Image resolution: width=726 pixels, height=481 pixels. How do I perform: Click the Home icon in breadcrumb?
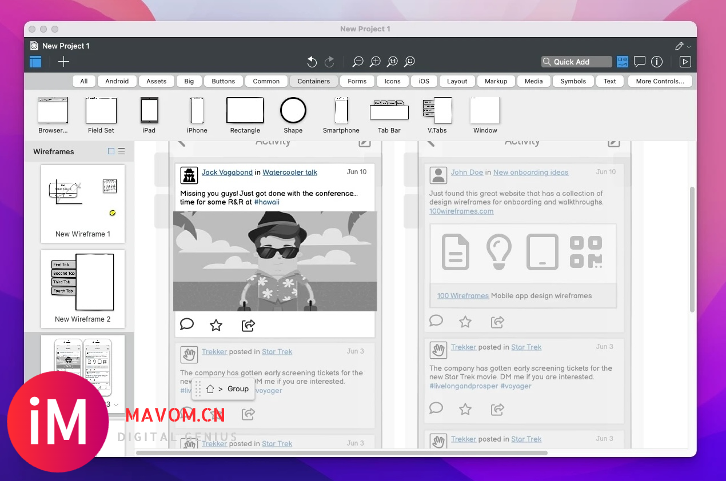pos(210,389)
